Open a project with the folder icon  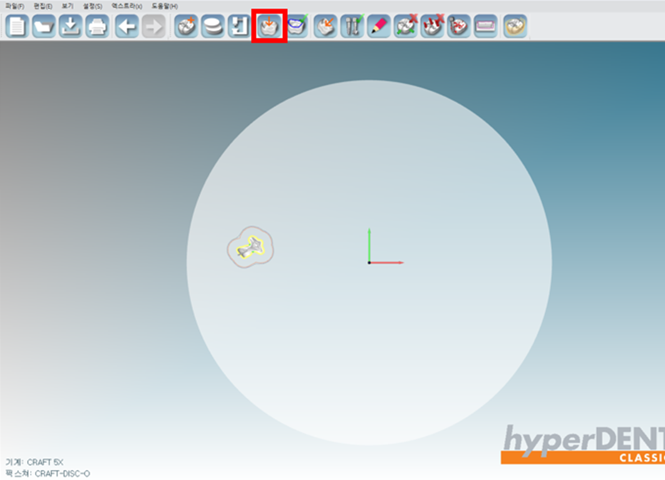click(x=44, y=27)
